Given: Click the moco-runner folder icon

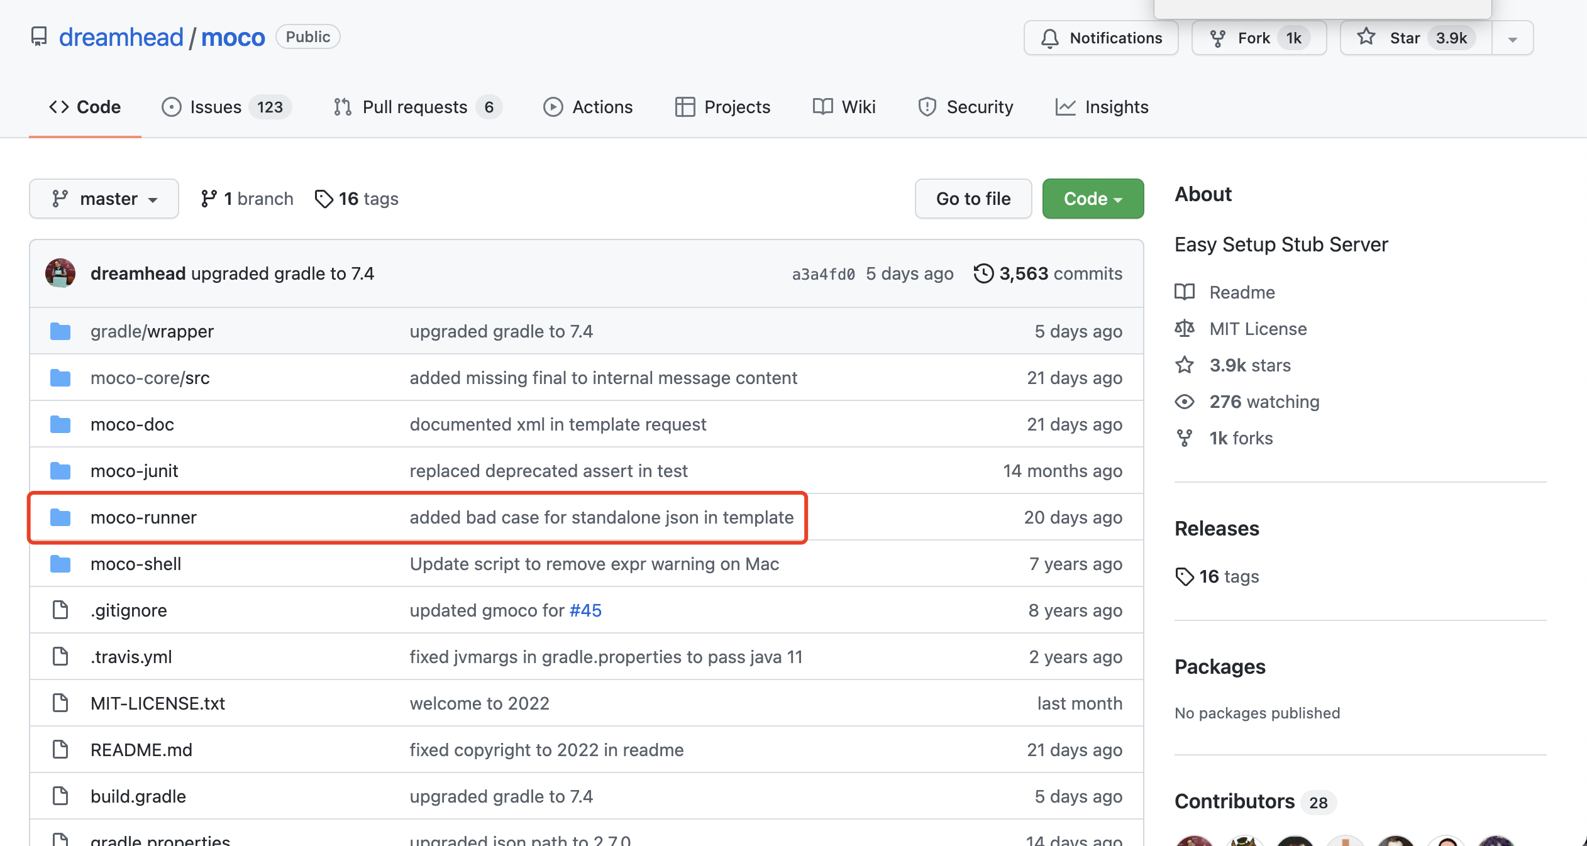Looking at the screenshot, I should point(60,517).
